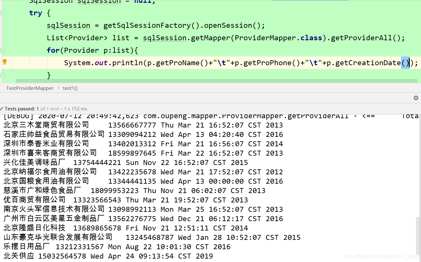Click the 北关供应 output row

click(x=108, y=256)
